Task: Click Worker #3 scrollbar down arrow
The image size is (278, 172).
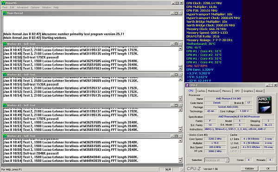Action: click(x=180, y=129)
